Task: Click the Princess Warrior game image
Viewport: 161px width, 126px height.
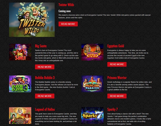Action: pyautogui.click(x=92, y=84)
